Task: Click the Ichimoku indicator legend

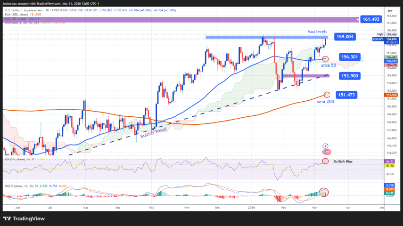Action: (x=19, y=22)
